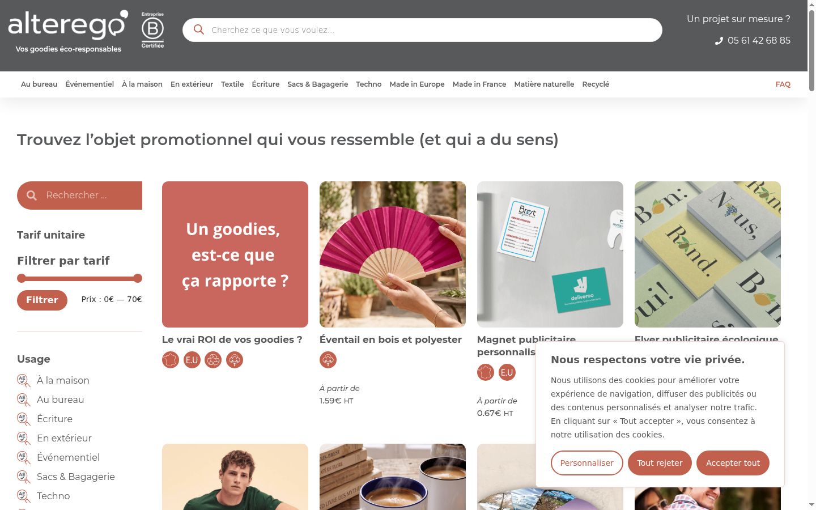Click the icon beside Écriture
Screen dimensions: 816x510
point(23,419)
